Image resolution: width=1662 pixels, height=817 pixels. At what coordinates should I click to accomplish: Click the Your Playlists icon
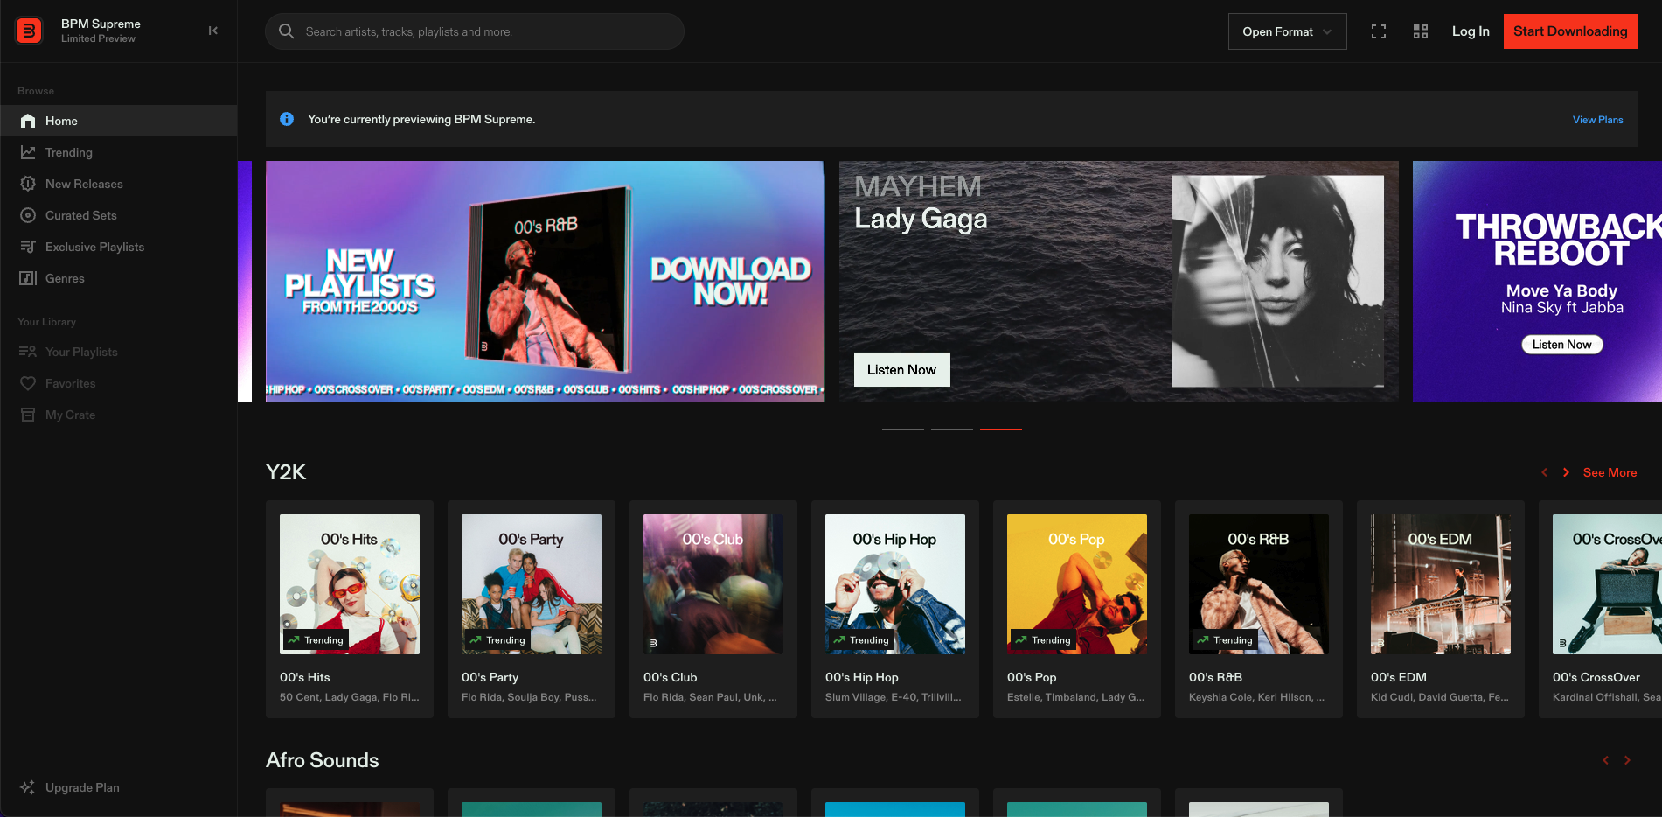(x=28, y=352)
